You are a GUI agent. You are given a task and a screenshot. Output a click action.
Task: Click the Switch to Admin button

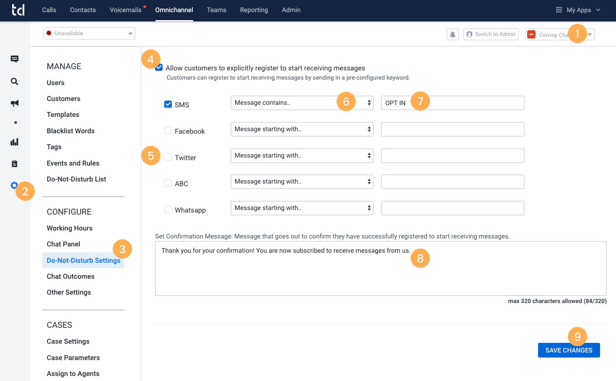pos(491,34)
